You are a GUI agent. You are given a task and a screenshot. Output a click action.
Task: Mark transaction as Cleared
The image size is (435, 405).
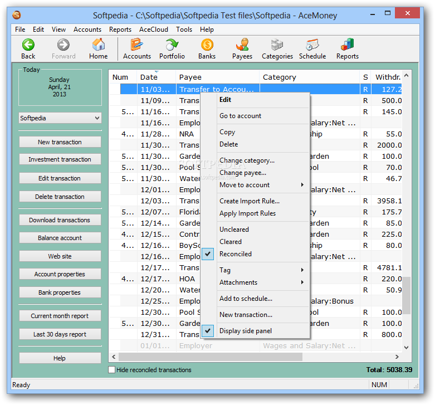(x=255, y=242)
